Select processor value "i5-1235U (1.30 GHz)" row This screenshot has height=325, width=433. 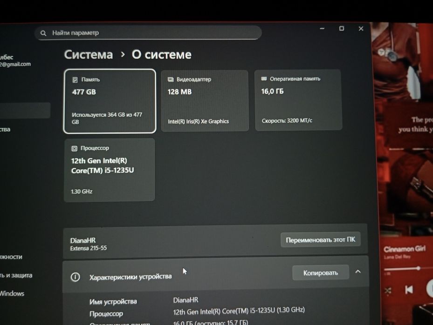[x=239, y=311]
